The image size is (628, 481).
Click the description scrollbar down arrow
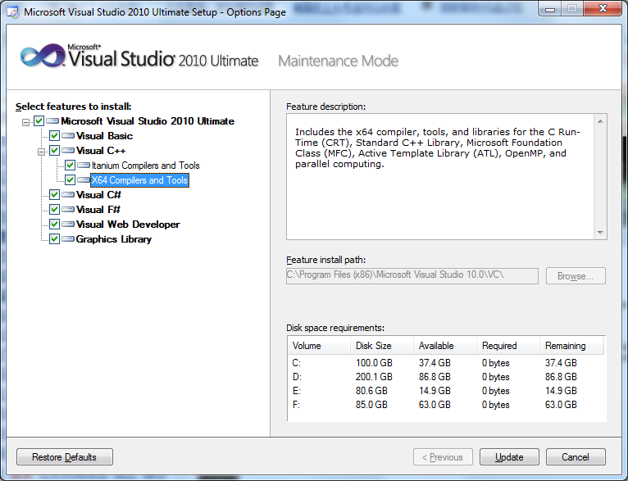(x=600, y=233)
